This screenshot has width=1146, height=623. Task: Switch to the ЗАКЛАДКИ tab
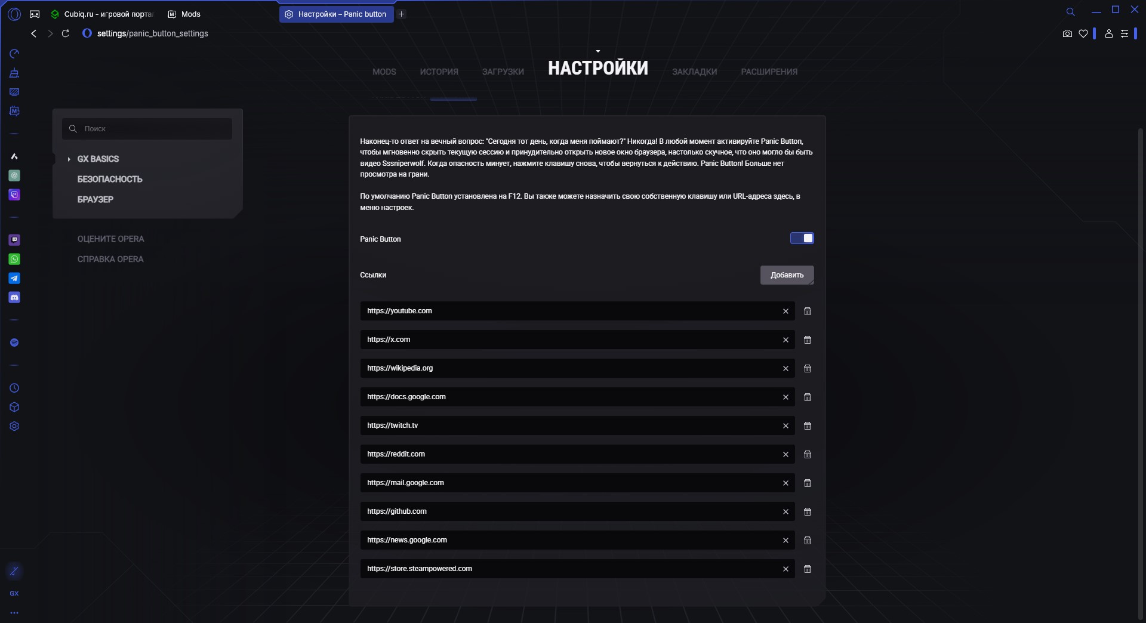tap(694, 72)
